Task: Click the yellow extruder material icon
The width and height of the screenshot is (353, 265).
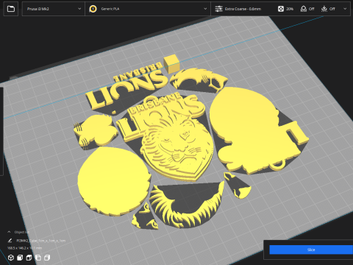Action: pyautogui.click(x=93, y=9)
